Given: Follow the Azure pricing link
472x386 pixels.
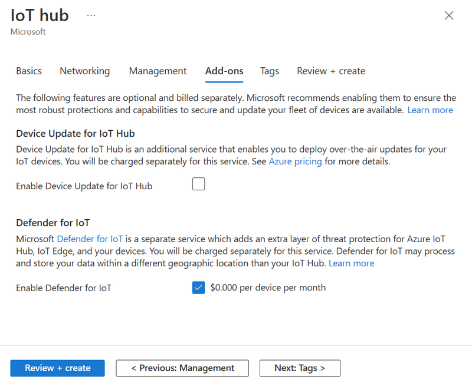Looking at the screenshot, I should pos(295,161).
